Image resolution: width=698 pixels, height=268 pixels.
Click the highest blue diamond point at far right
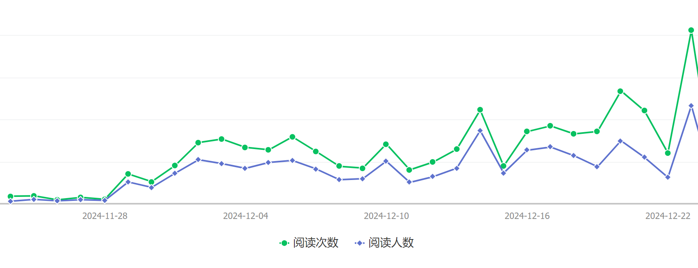(691, 106)
